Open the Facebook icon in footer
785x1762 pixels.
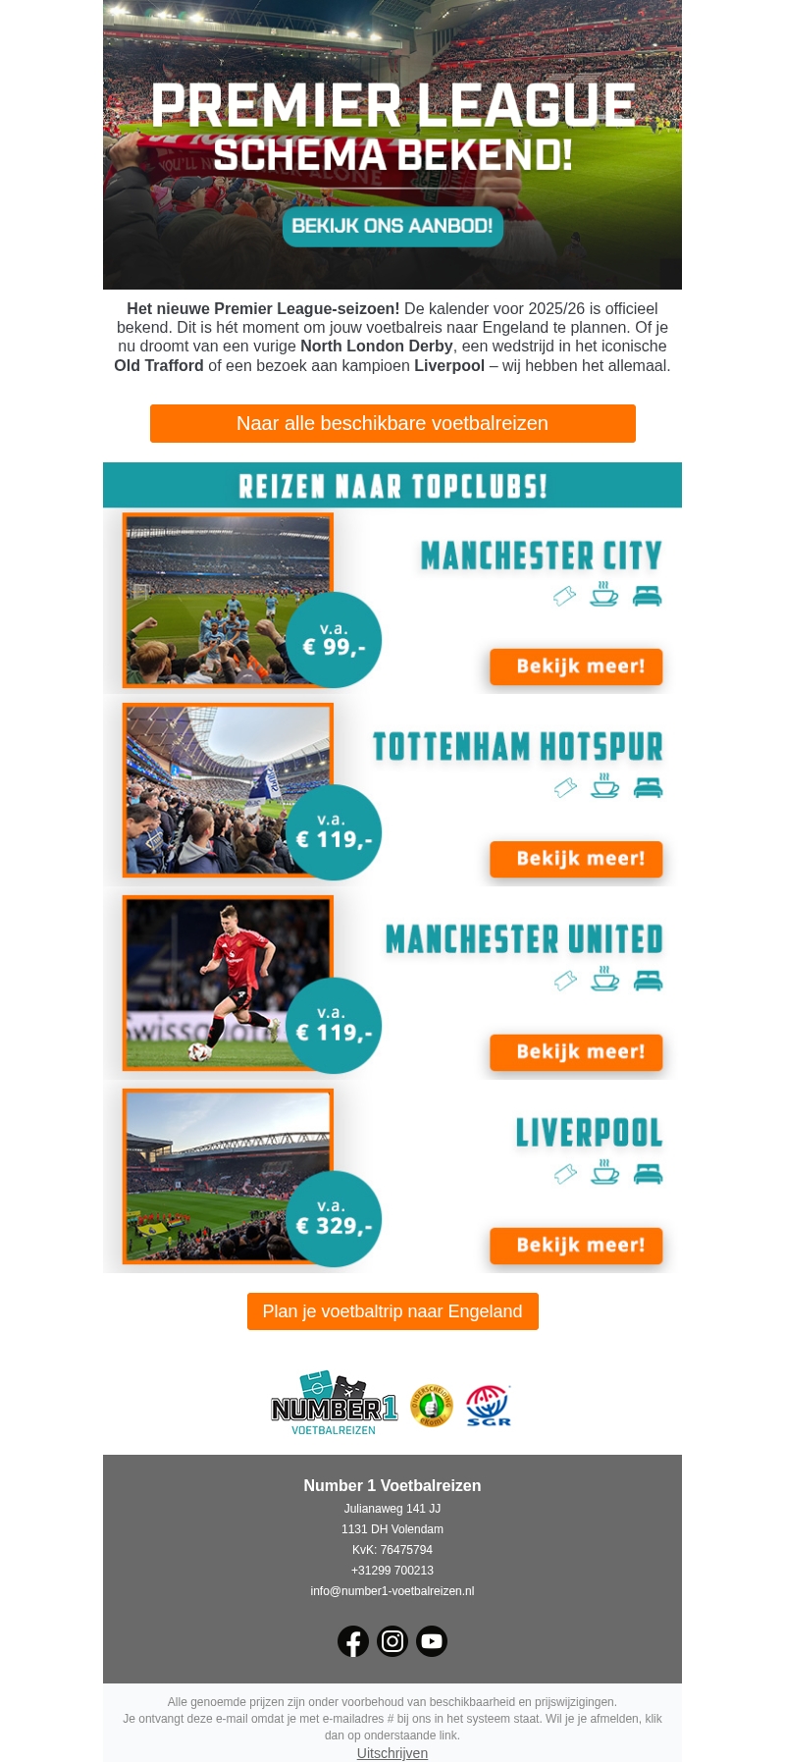point(353,1641)
